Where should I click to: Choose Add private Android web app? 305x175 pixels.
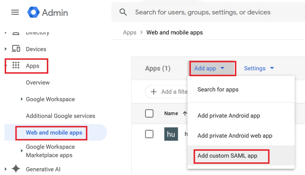point(235,136)
